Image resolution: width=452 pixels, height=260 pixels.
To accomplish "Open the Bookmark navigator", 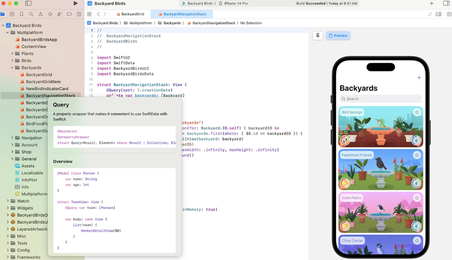I will pyautogui.click(x=22, y=14).
